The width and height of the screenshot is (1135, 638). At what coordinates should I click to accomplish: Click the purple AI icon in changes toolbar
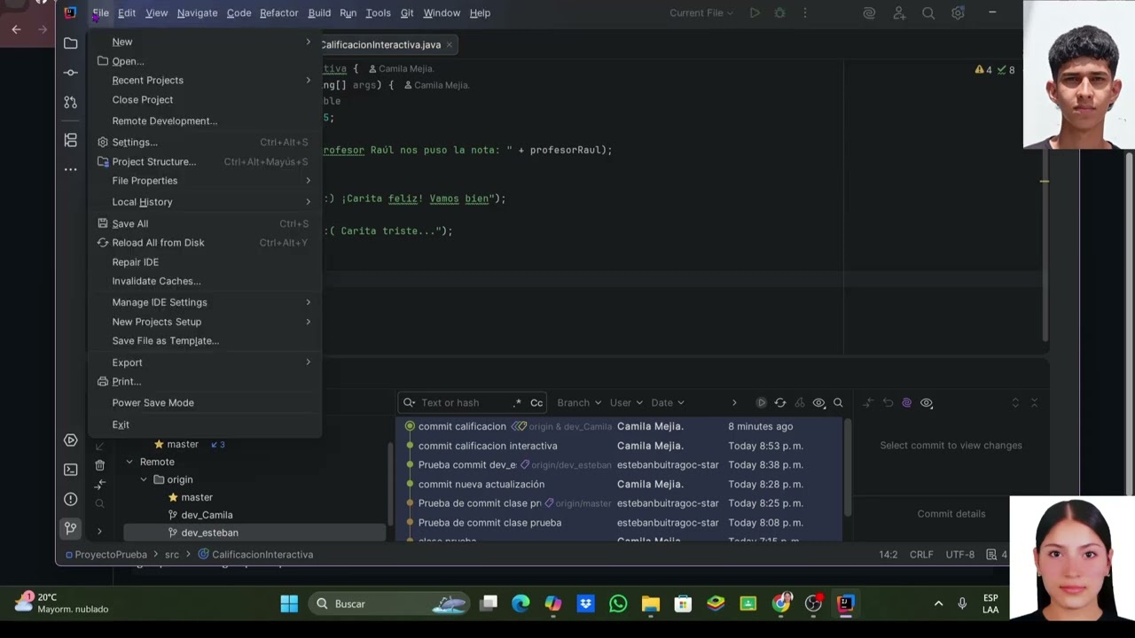click(906, 402)
